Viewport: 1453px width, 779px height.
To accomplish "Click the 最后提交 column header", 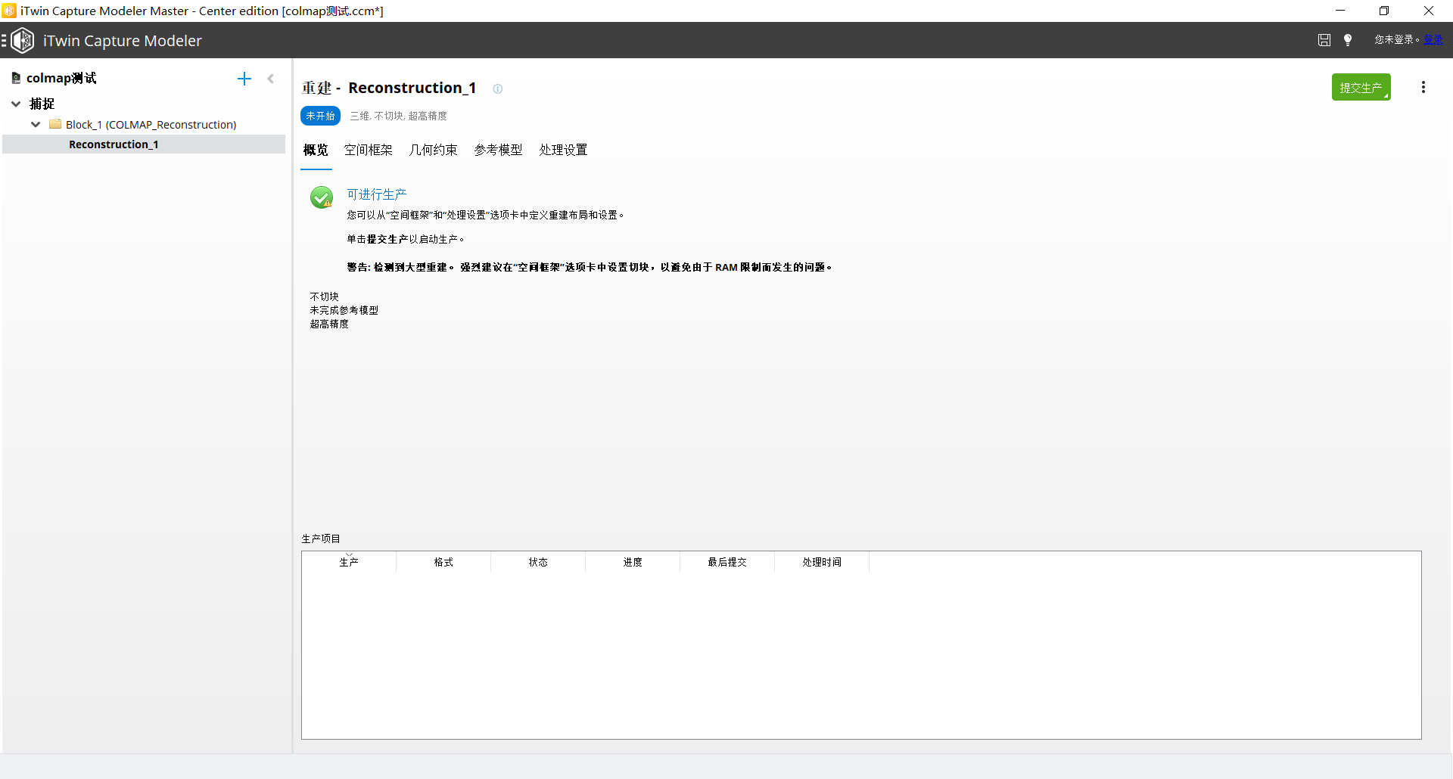I will (x=726, y=562).
